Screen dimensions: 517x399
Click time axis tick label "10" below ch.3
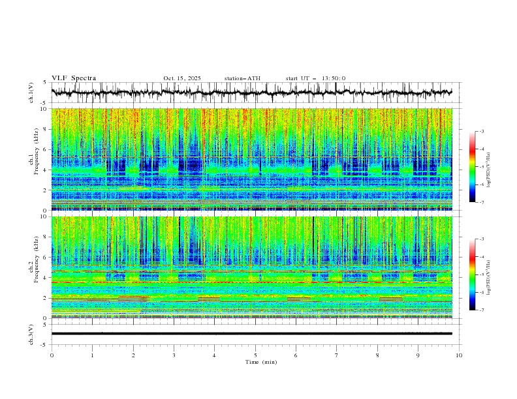[x=459, y=355]
